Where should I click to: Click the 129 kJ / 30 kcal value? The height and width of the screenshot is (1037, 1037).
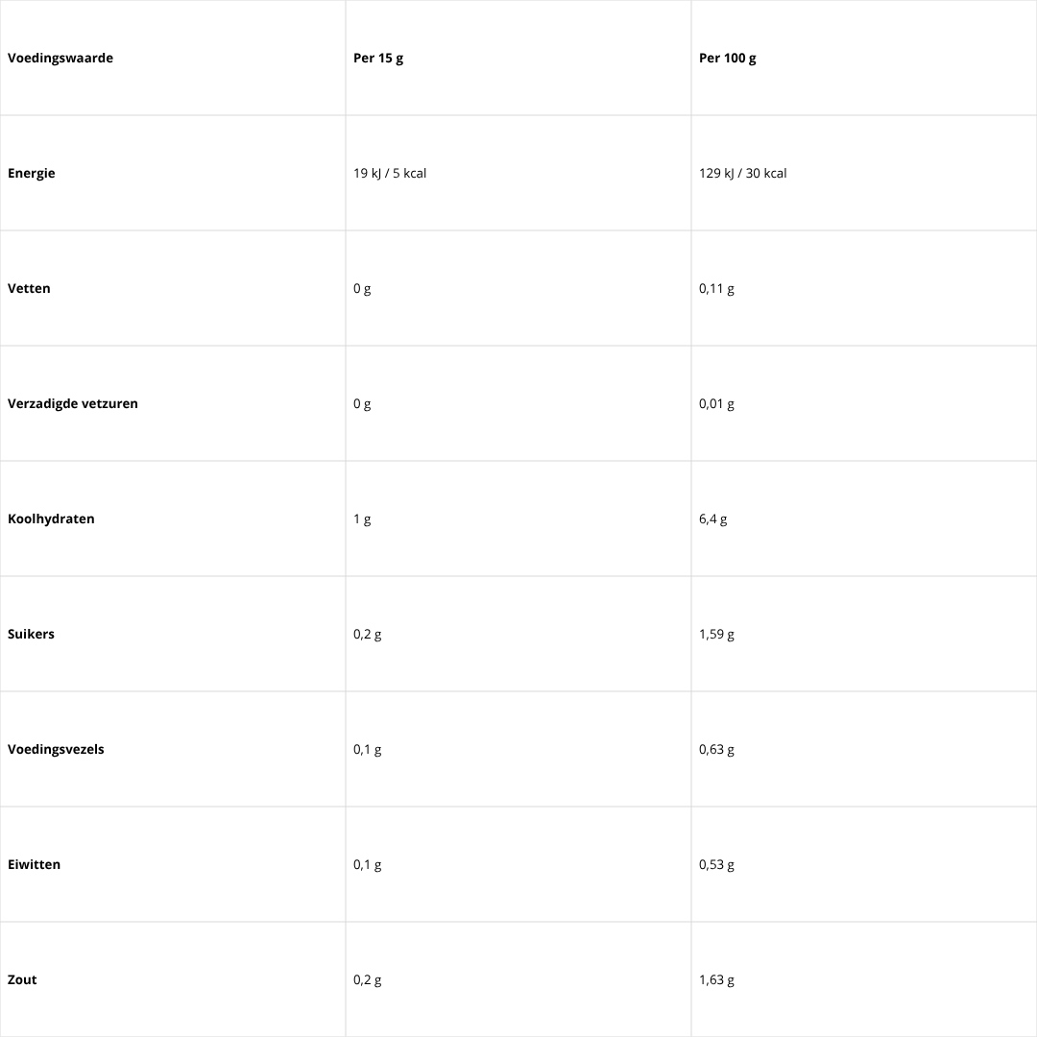pos(743,174)
